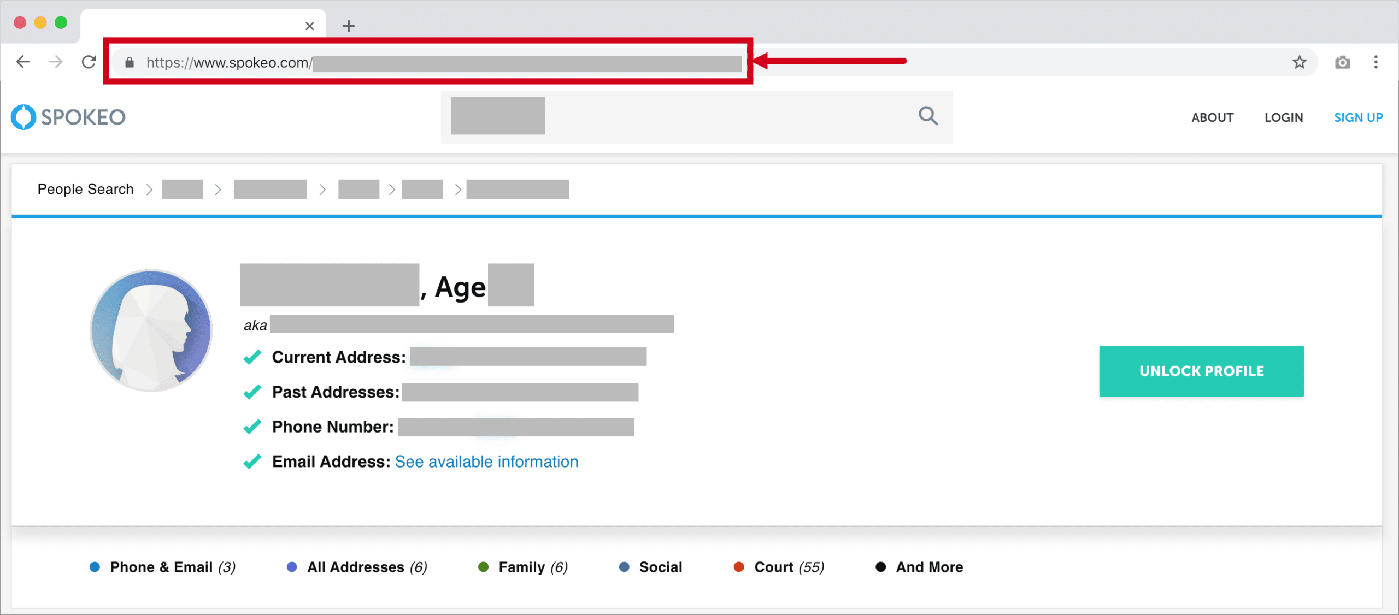1399x615 pixels.
Task: Click the site lock icon
Action: 130,62
